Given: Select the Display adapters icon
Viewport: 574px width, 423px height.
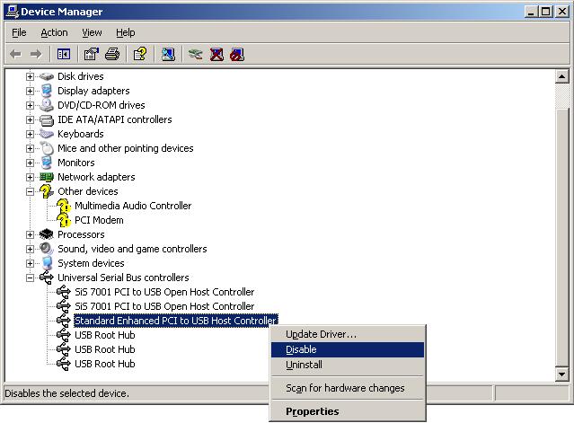Looking at the screenshot, I should coord(47,91).
